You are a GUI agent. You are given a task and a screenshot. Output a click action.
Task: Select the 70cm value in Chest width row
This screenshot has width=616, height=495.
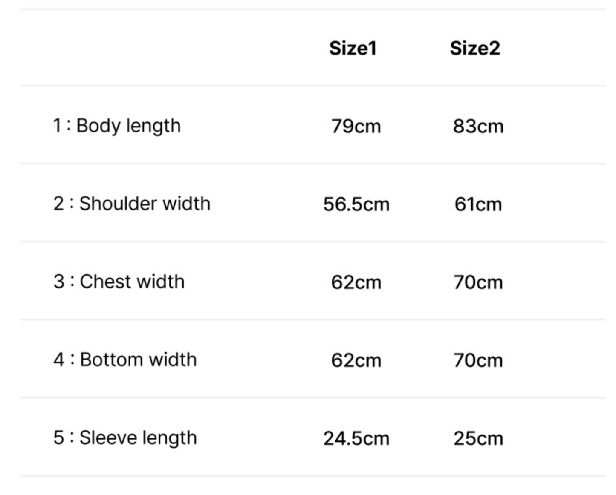click(478, 282)
